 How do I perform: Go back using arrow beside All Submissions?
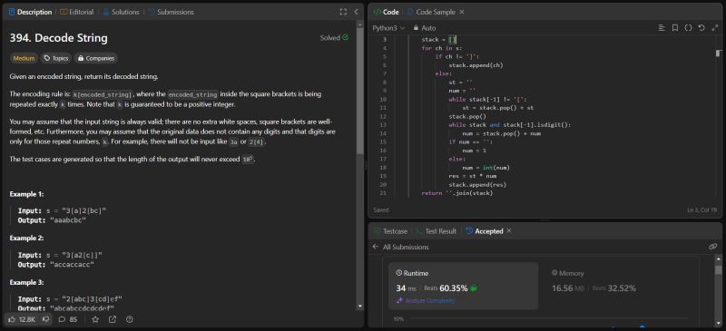376,247
